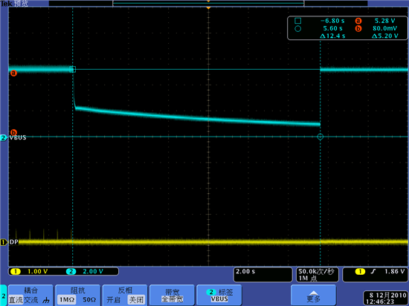This screenshot has width=409, height=306.
Task: Click the channel 2 scale badge 2.00 V
Action: click(85, 271)
